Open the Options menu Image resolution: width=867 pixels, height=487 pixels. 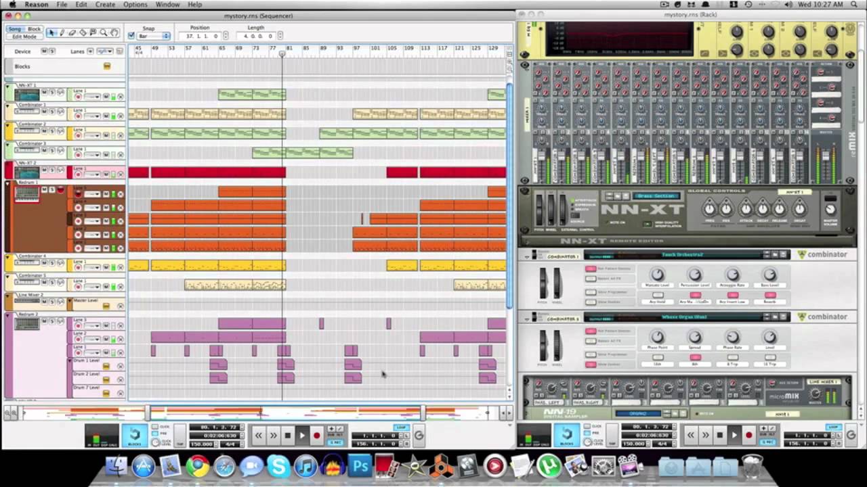[x=135, y=5]
